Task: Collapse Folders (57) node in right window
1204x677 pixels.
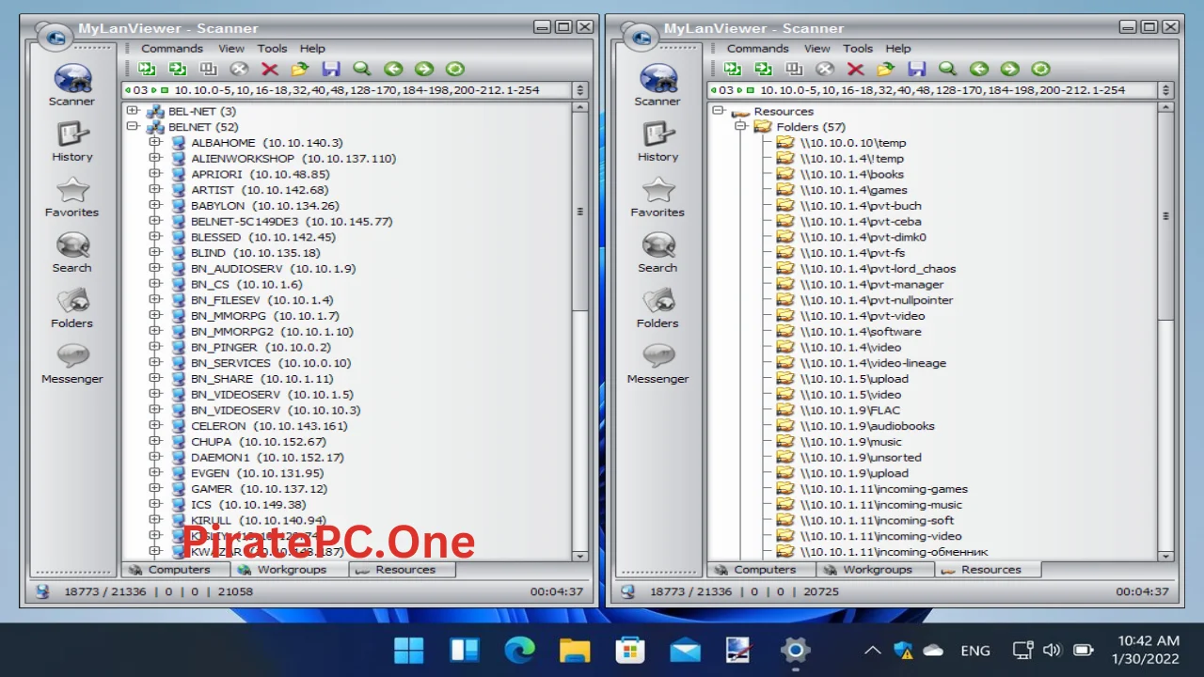Action: [x=741, y=127]
